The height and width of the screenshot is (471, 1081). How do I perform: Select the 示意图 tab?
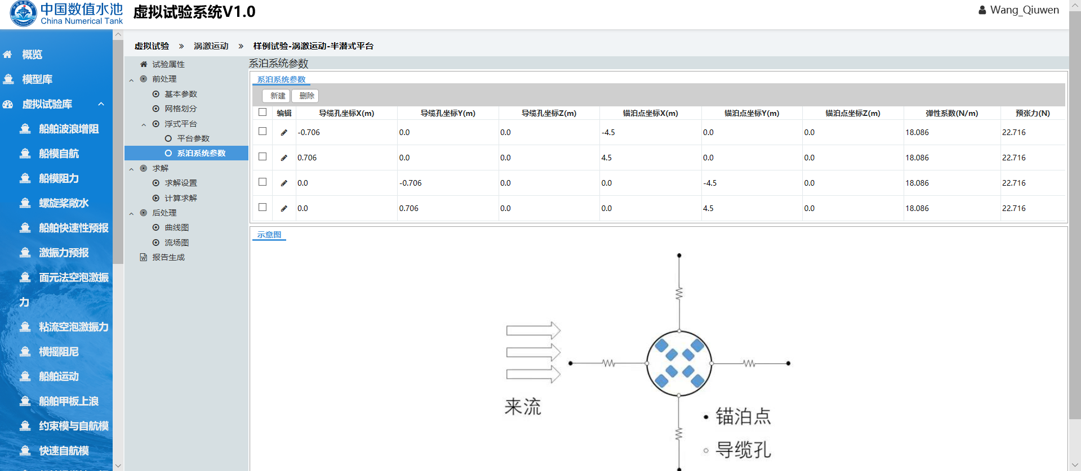pos(269,235)
